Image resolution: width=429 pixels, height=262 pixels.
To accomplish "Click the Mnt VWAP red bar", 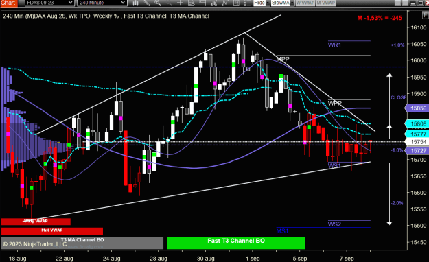I will [52, 230].
